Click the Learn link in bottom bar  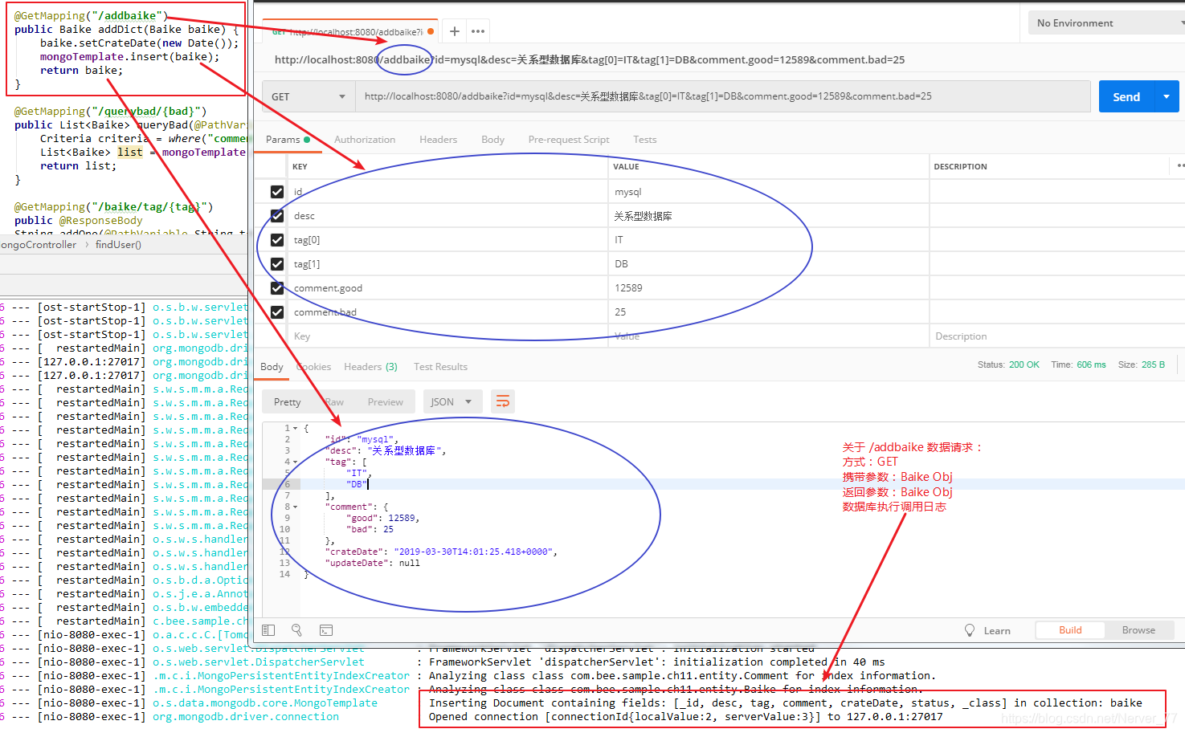click(997, 631)
